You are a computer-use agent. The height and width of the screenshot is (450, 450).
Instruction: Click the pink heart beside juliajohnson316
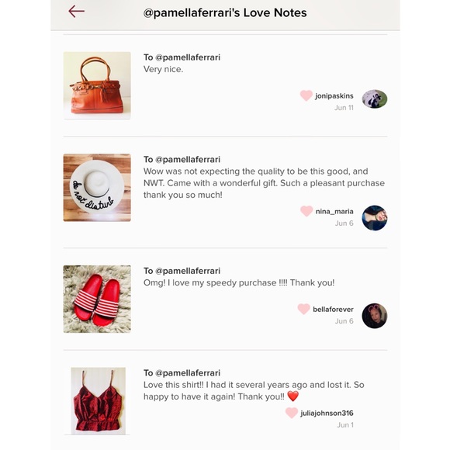(292, 413)
